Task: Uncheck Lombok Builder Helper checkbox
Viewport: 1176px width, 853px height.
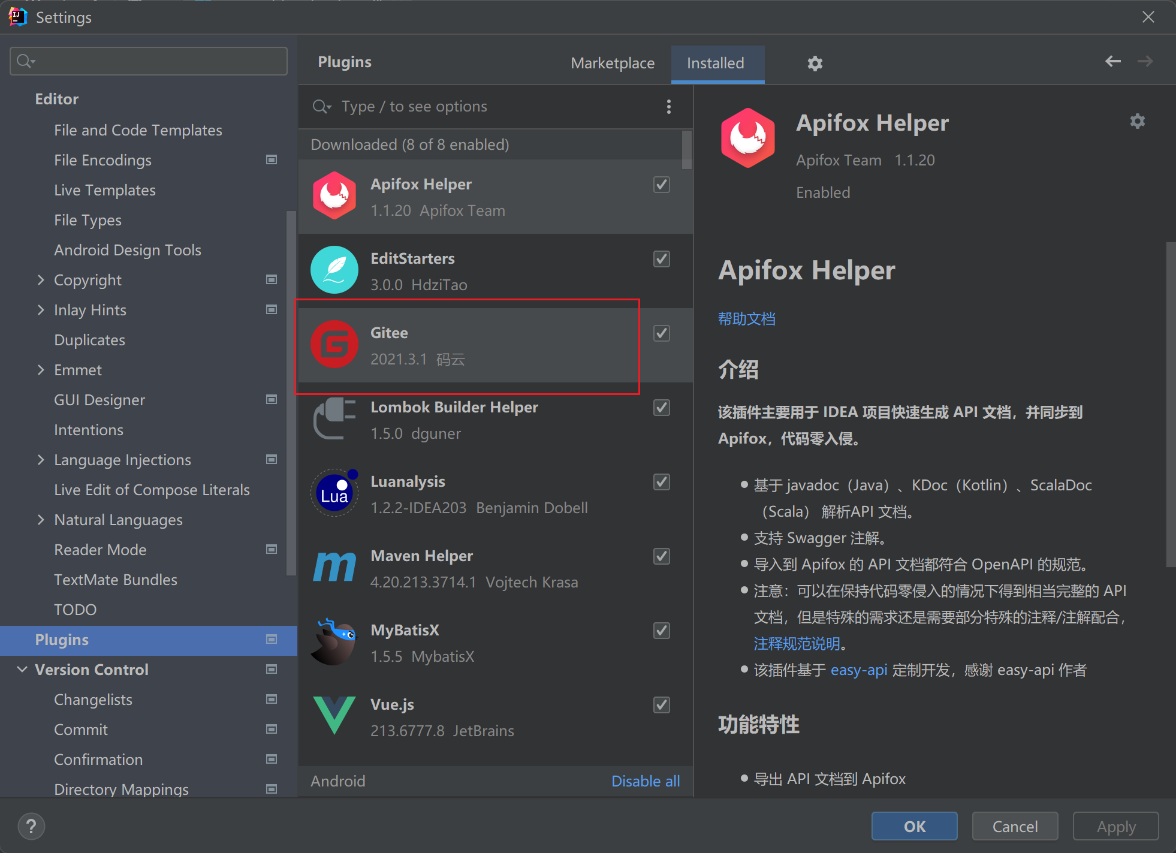Action: click(662, 408)
